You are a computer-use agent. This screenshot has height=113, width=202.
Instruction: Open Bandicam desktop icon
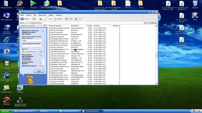pyautogui.click(x=7, y=101)
